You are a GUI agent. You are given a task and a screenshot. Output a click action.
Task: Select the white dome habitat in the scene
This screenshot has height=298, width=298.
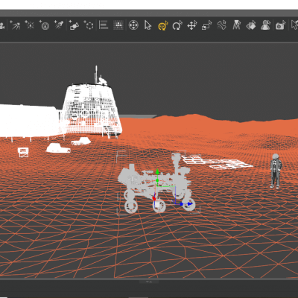pyautogui.click(x=92, y=110)
